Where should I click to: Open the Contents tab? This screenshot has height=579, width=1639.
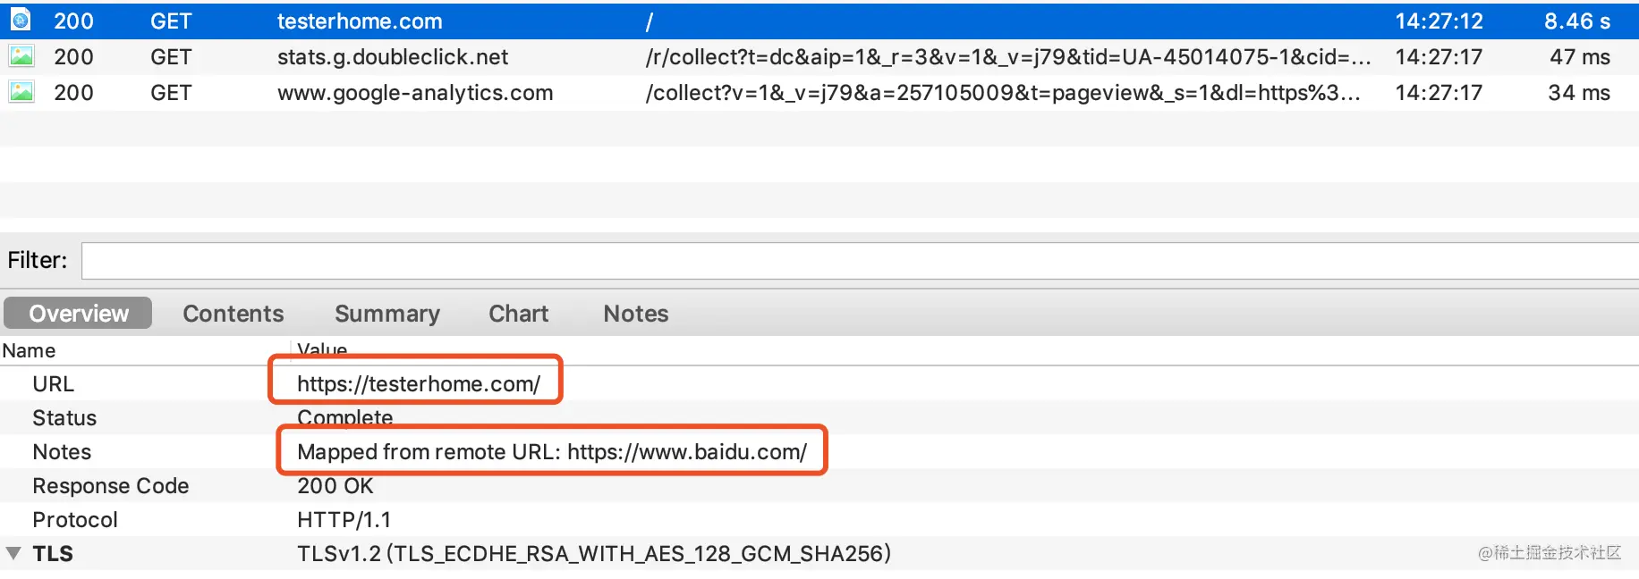pos(233,314)
